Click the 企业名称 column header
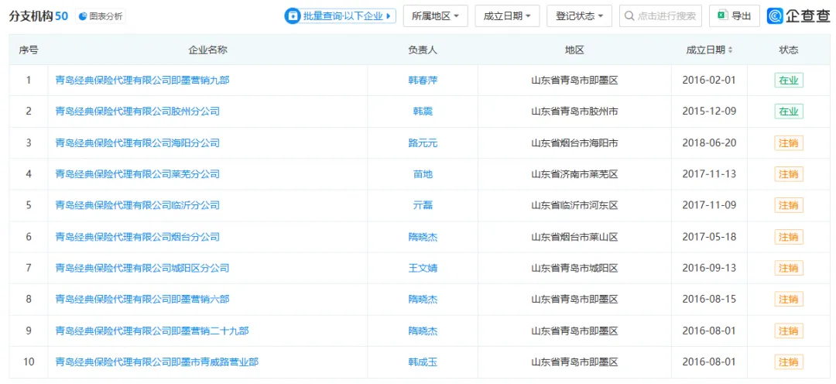The height and width of the screenshot is (384, 836). point(208,50)
